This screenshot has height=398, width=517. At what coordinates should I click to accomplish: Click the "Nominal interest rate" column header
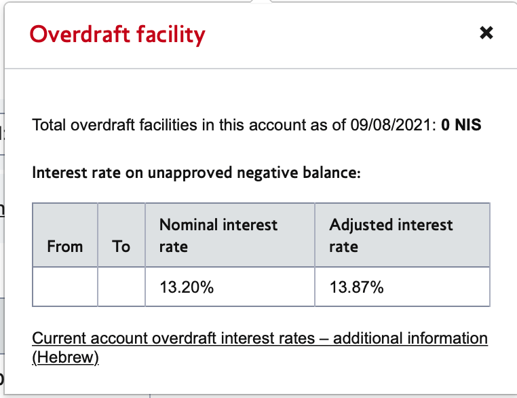pos(218,235)
